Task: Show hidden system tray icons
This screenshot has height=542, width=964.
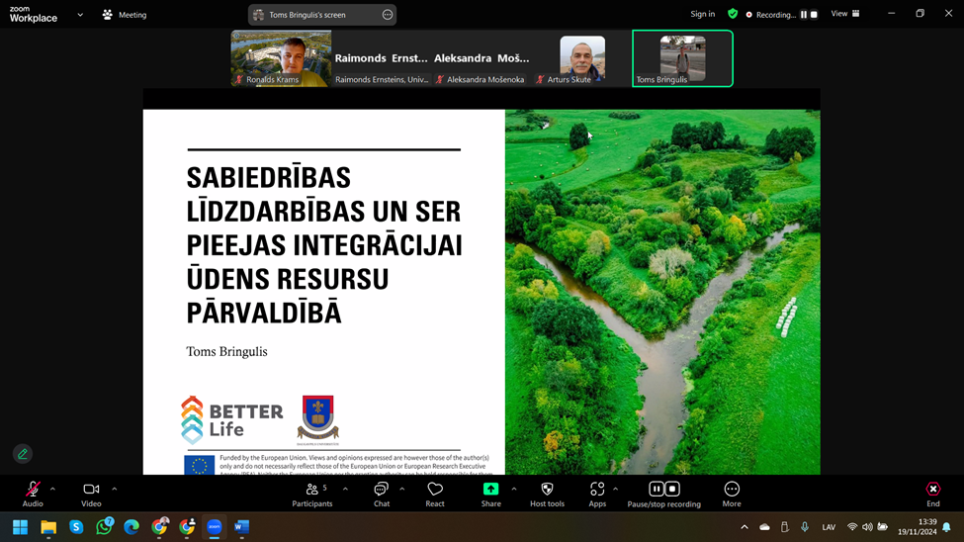Action: click(x=745, y=527)
